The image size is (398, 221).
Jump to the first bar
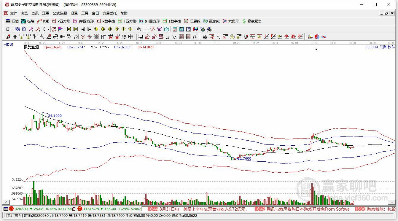69,29
